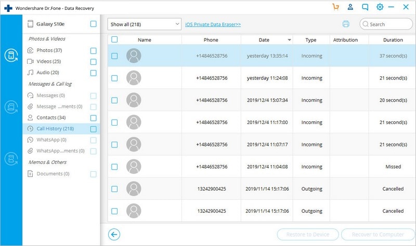The height and width of the screenshot is (246, 416).
Task: Check the Photos (37) checkbox
Action: (x=94, y=51)
